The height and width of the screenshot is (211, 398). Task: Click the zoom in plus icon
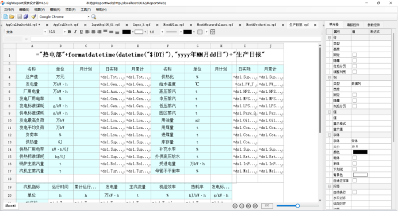click(235, 206)
